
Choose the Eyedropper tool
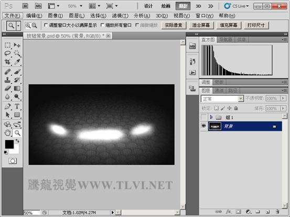point(17,62)
